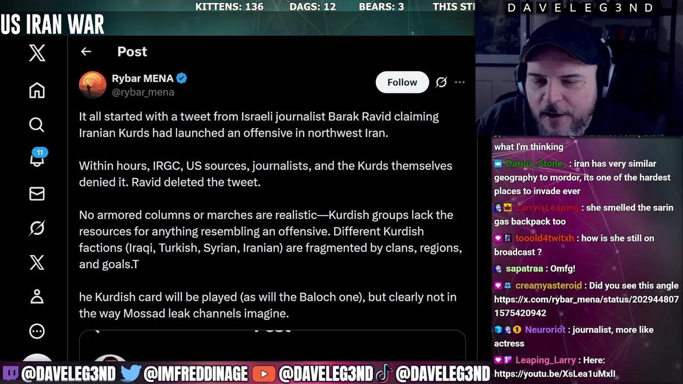Open Rybar MENA display name link
Screen dimensions: 683x384
point(142,78)
